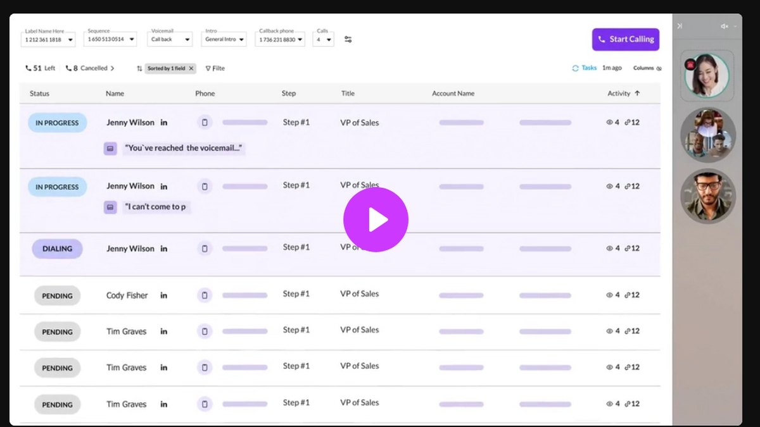Open the Voicemail dropdown

[x=170, y=39]
